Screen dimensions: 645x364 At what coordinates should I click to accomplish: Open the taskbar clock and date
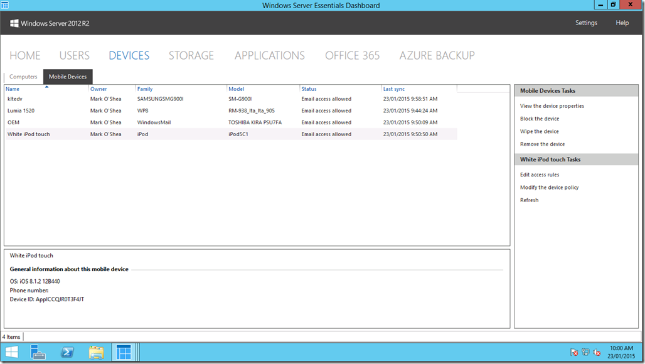[x=621, y=352]
